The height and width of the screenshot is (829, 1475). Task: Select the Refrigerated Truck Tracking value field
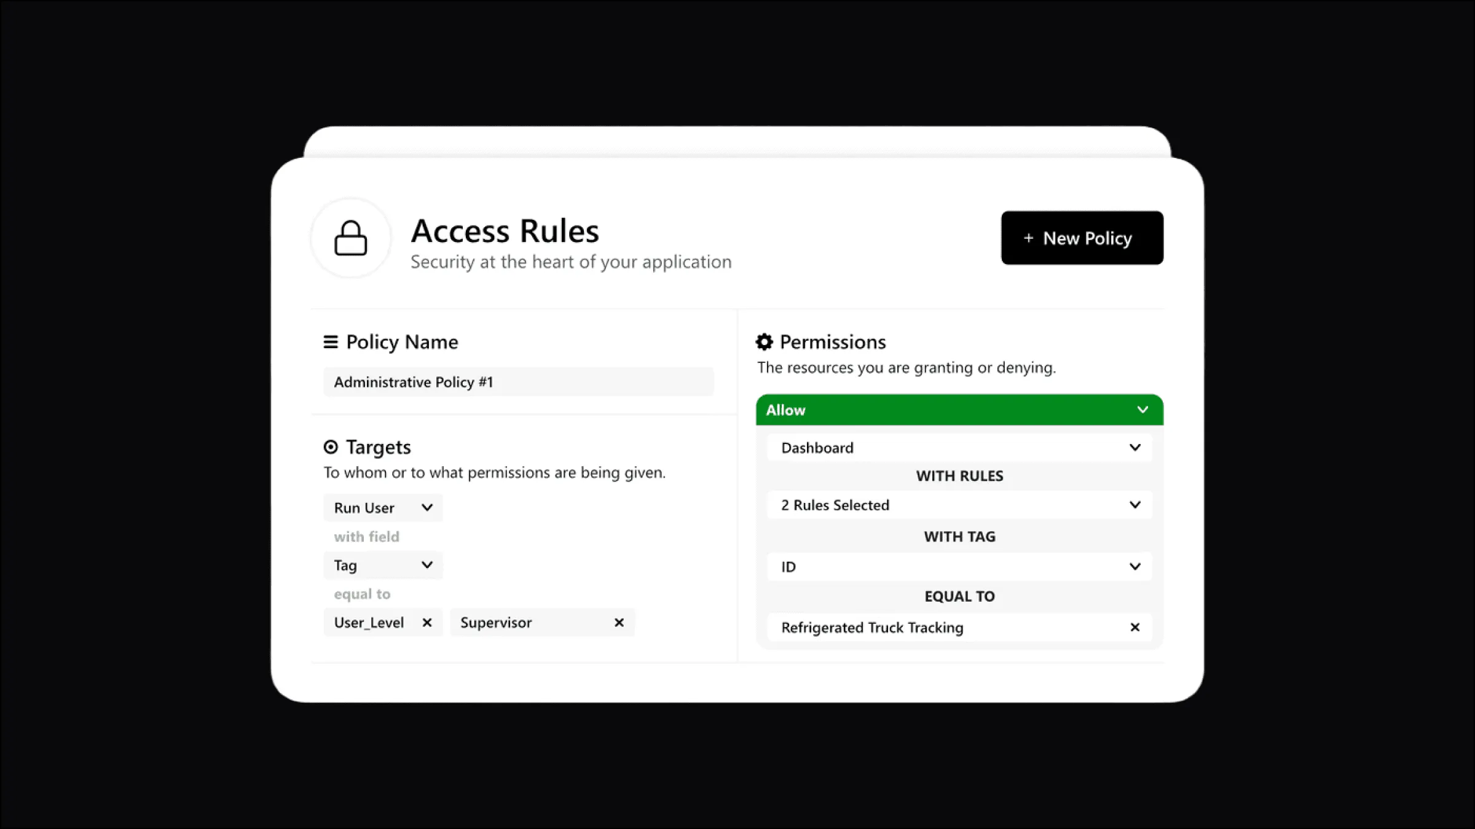922,628
